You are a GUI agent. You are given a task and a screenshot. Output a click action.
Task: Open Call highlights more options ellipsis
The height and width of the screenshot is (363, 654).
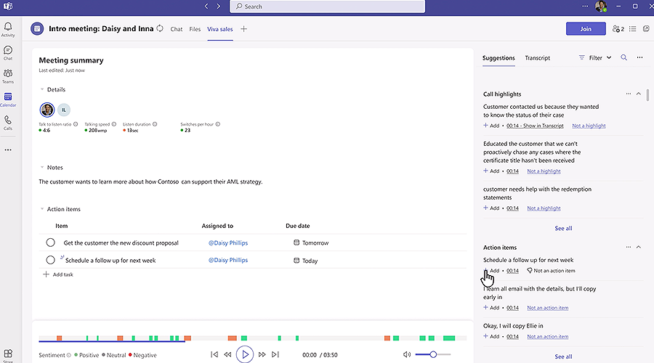coord(629,94)
